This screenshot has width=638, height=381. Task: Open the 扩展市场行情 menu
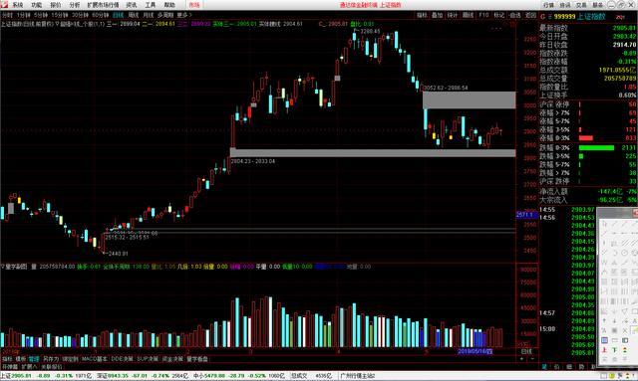pyautogui.click(x=103, y=5)
